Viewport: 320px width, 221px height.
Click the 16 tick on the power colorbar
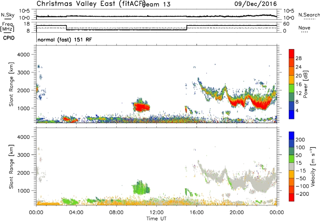click(298, 85)
